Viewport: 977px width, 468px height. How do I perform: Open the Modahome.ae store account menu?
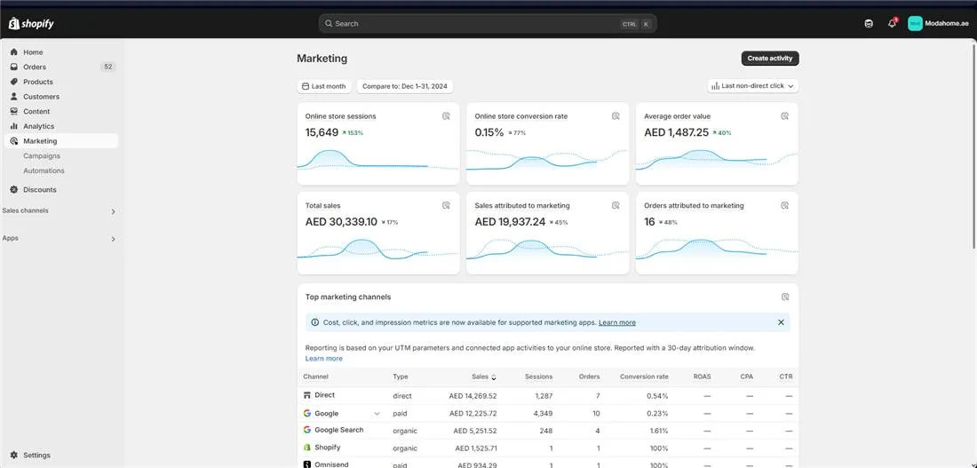tap(939, 24)
